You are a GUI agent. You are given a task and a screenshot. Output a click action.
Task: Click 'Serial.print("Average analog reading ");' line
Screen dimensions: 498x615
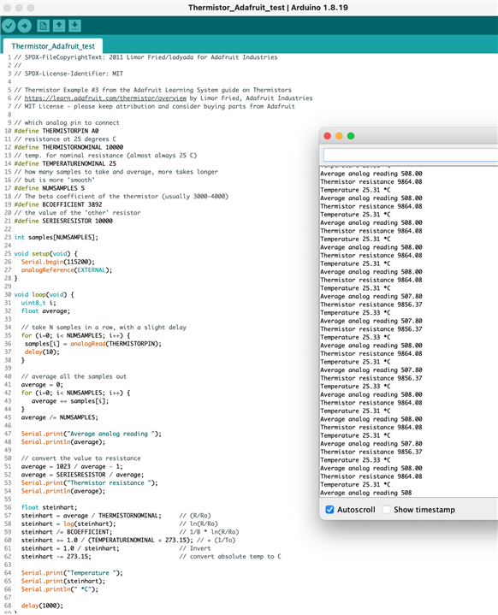tap(92, 434)
